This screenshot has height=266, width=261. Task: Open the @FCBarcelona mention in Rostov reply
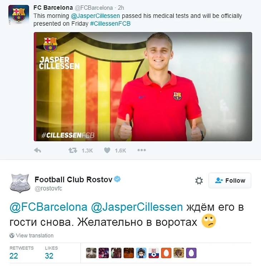(49, 207)
